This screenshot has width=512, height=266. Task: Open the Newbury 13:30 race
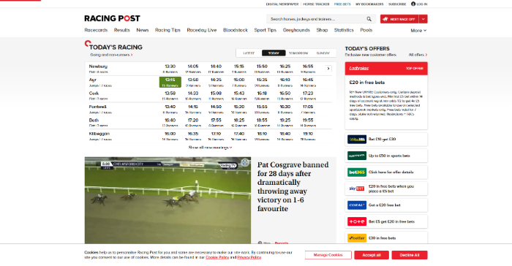[x=170, y=69]
